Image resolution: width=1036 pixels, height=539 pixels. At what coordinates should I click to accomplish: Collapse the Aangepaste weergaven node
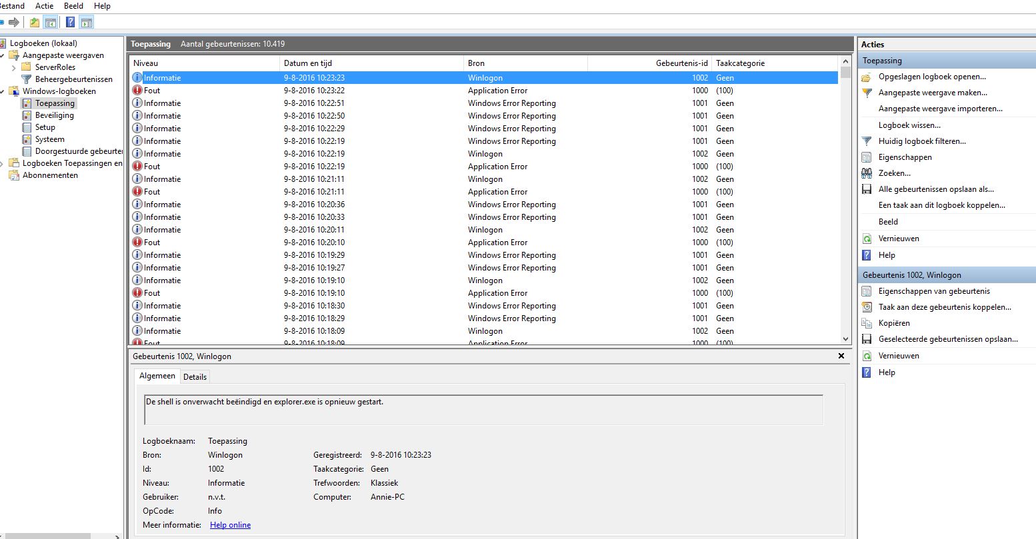(2, 55)
